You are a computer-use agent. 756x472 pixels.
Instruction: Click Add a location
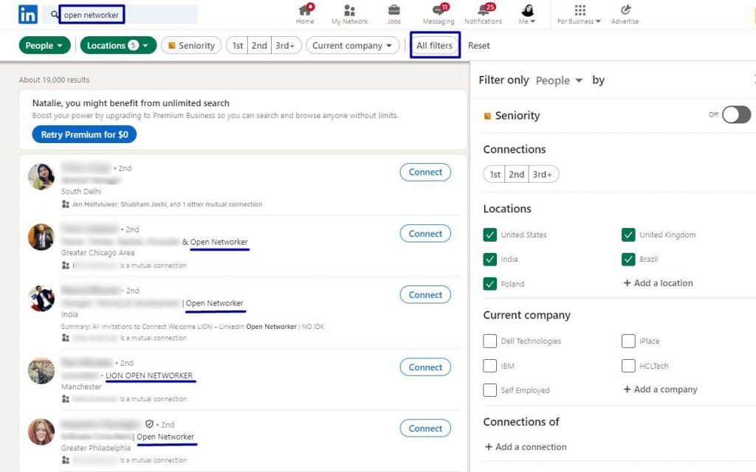[x=658, y=283]
